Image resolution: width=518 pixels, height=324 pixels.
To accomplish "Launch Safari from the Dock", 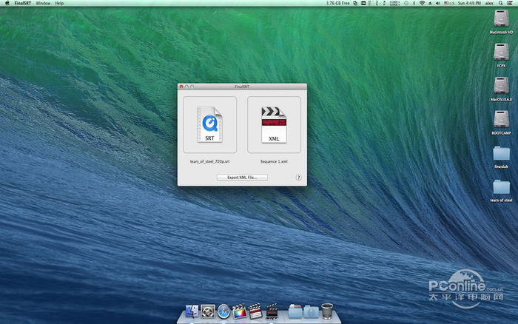I will [223, 311].
